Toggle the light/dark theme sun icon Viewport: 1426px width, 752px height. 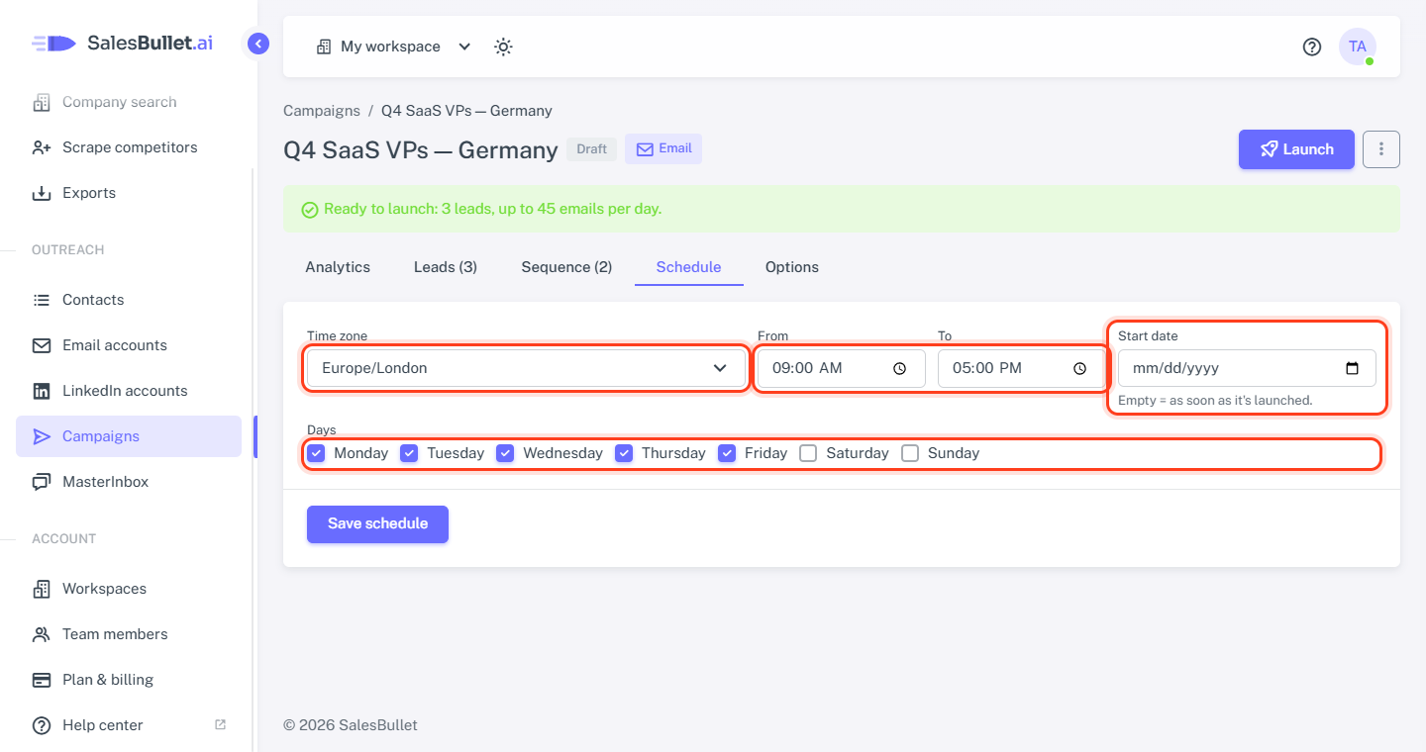pyautogui.click(x=503, y=47)
